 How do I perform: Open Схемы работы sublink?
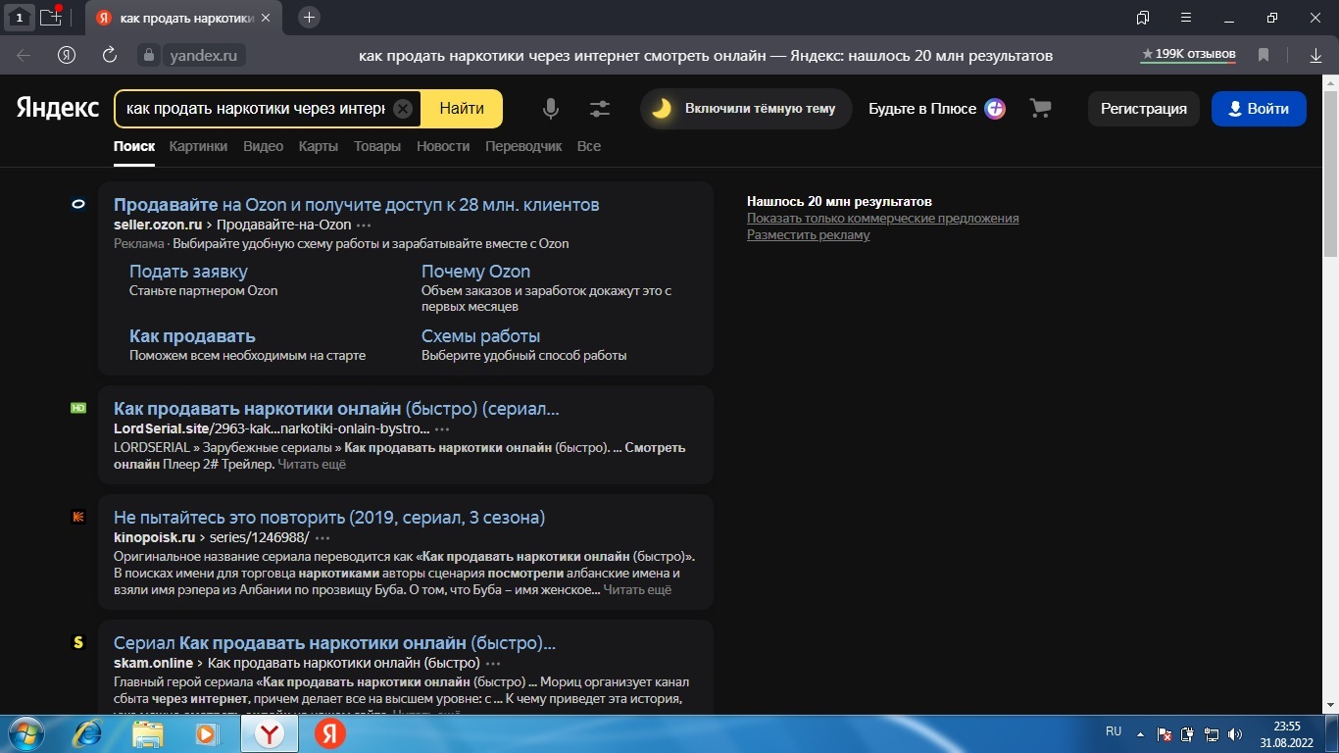[480, 336]
